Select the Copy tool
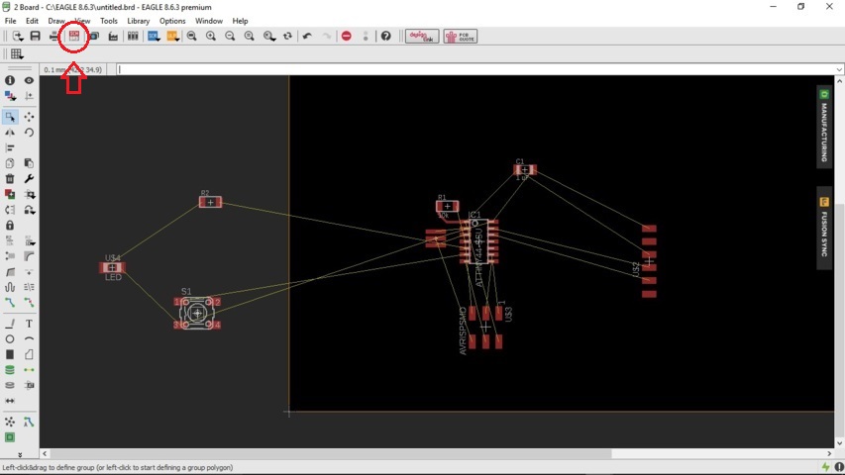Screen dimensions: 845x475 click(x=10, y=163)
